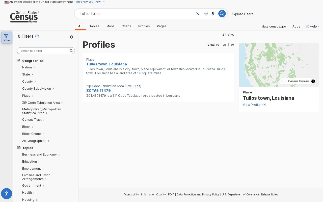The width and height of the screenshot is (323, 202).
Task: Open the Help dropdown menu
Action: [313, 27]
